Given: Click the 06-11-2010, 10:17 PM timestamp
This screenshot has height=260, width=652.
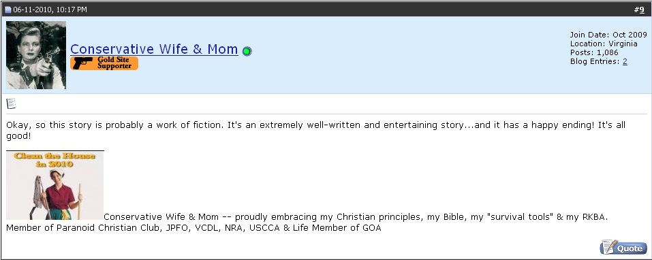Looking at the screenshot, I should 50,10.
